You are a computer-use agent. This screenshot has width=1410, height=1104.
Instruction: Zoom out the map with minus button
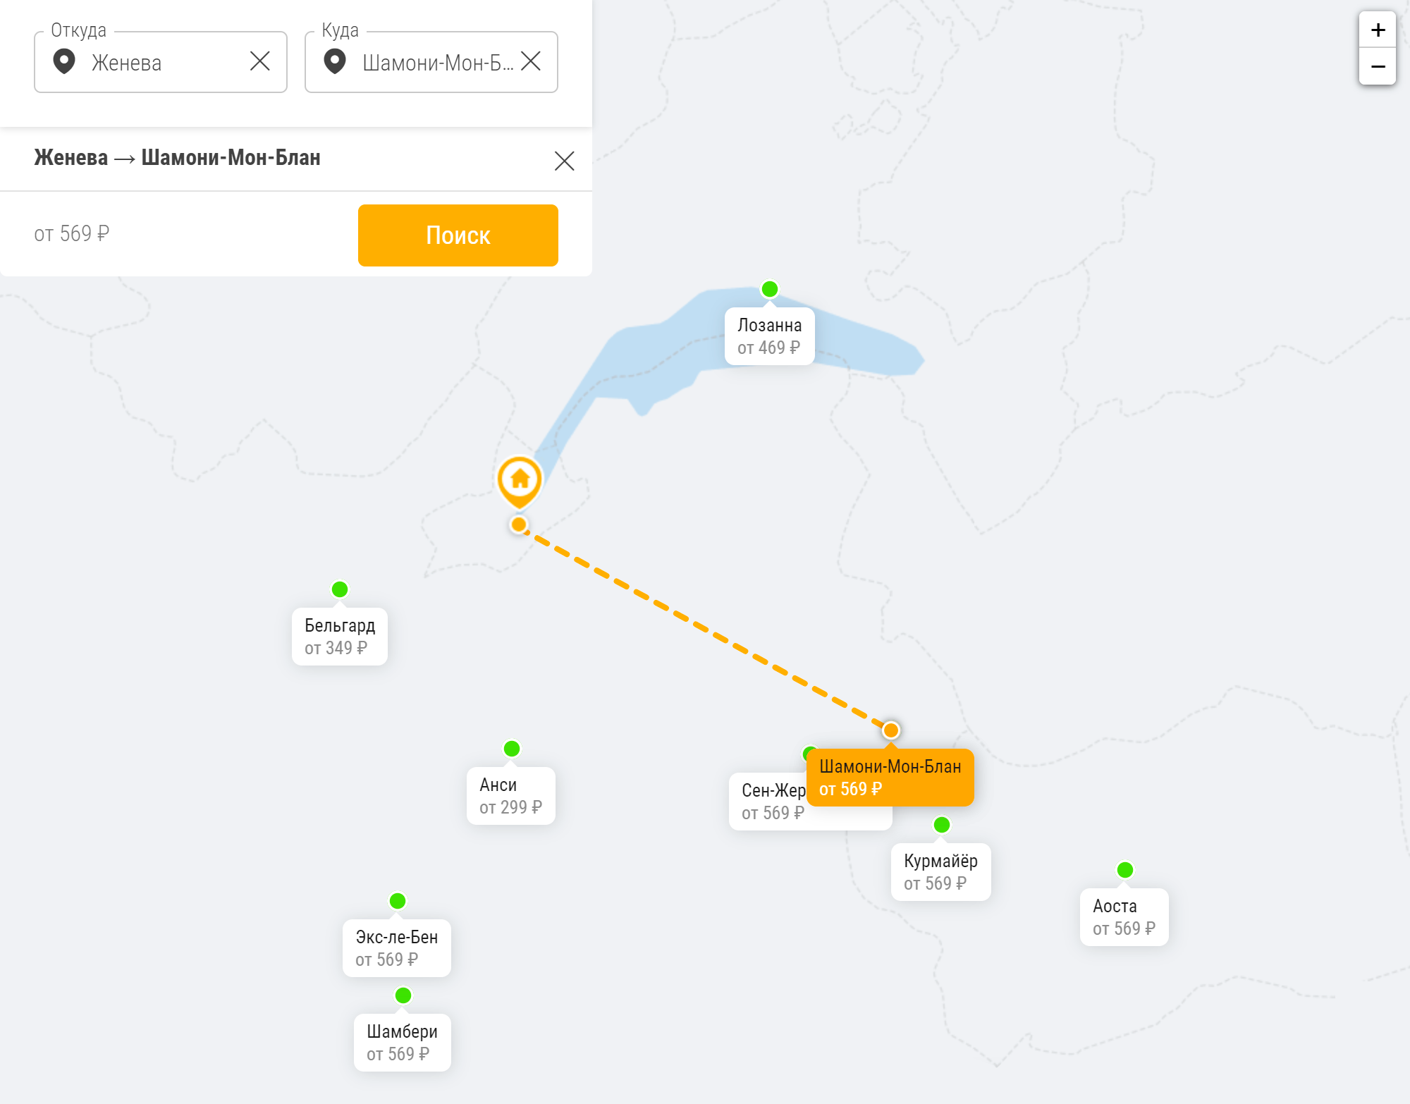1378,66
